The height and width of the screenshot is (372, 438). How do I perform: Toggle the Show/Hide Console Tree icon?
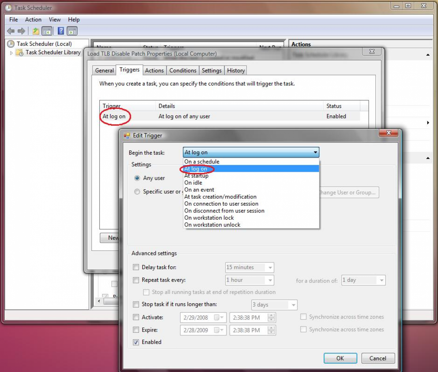47,31
